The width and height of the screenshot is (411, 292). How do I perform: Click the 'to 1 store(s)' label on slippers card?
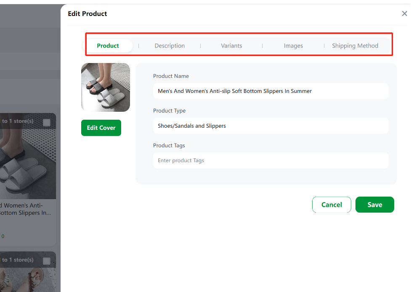(x=17, y=121)
